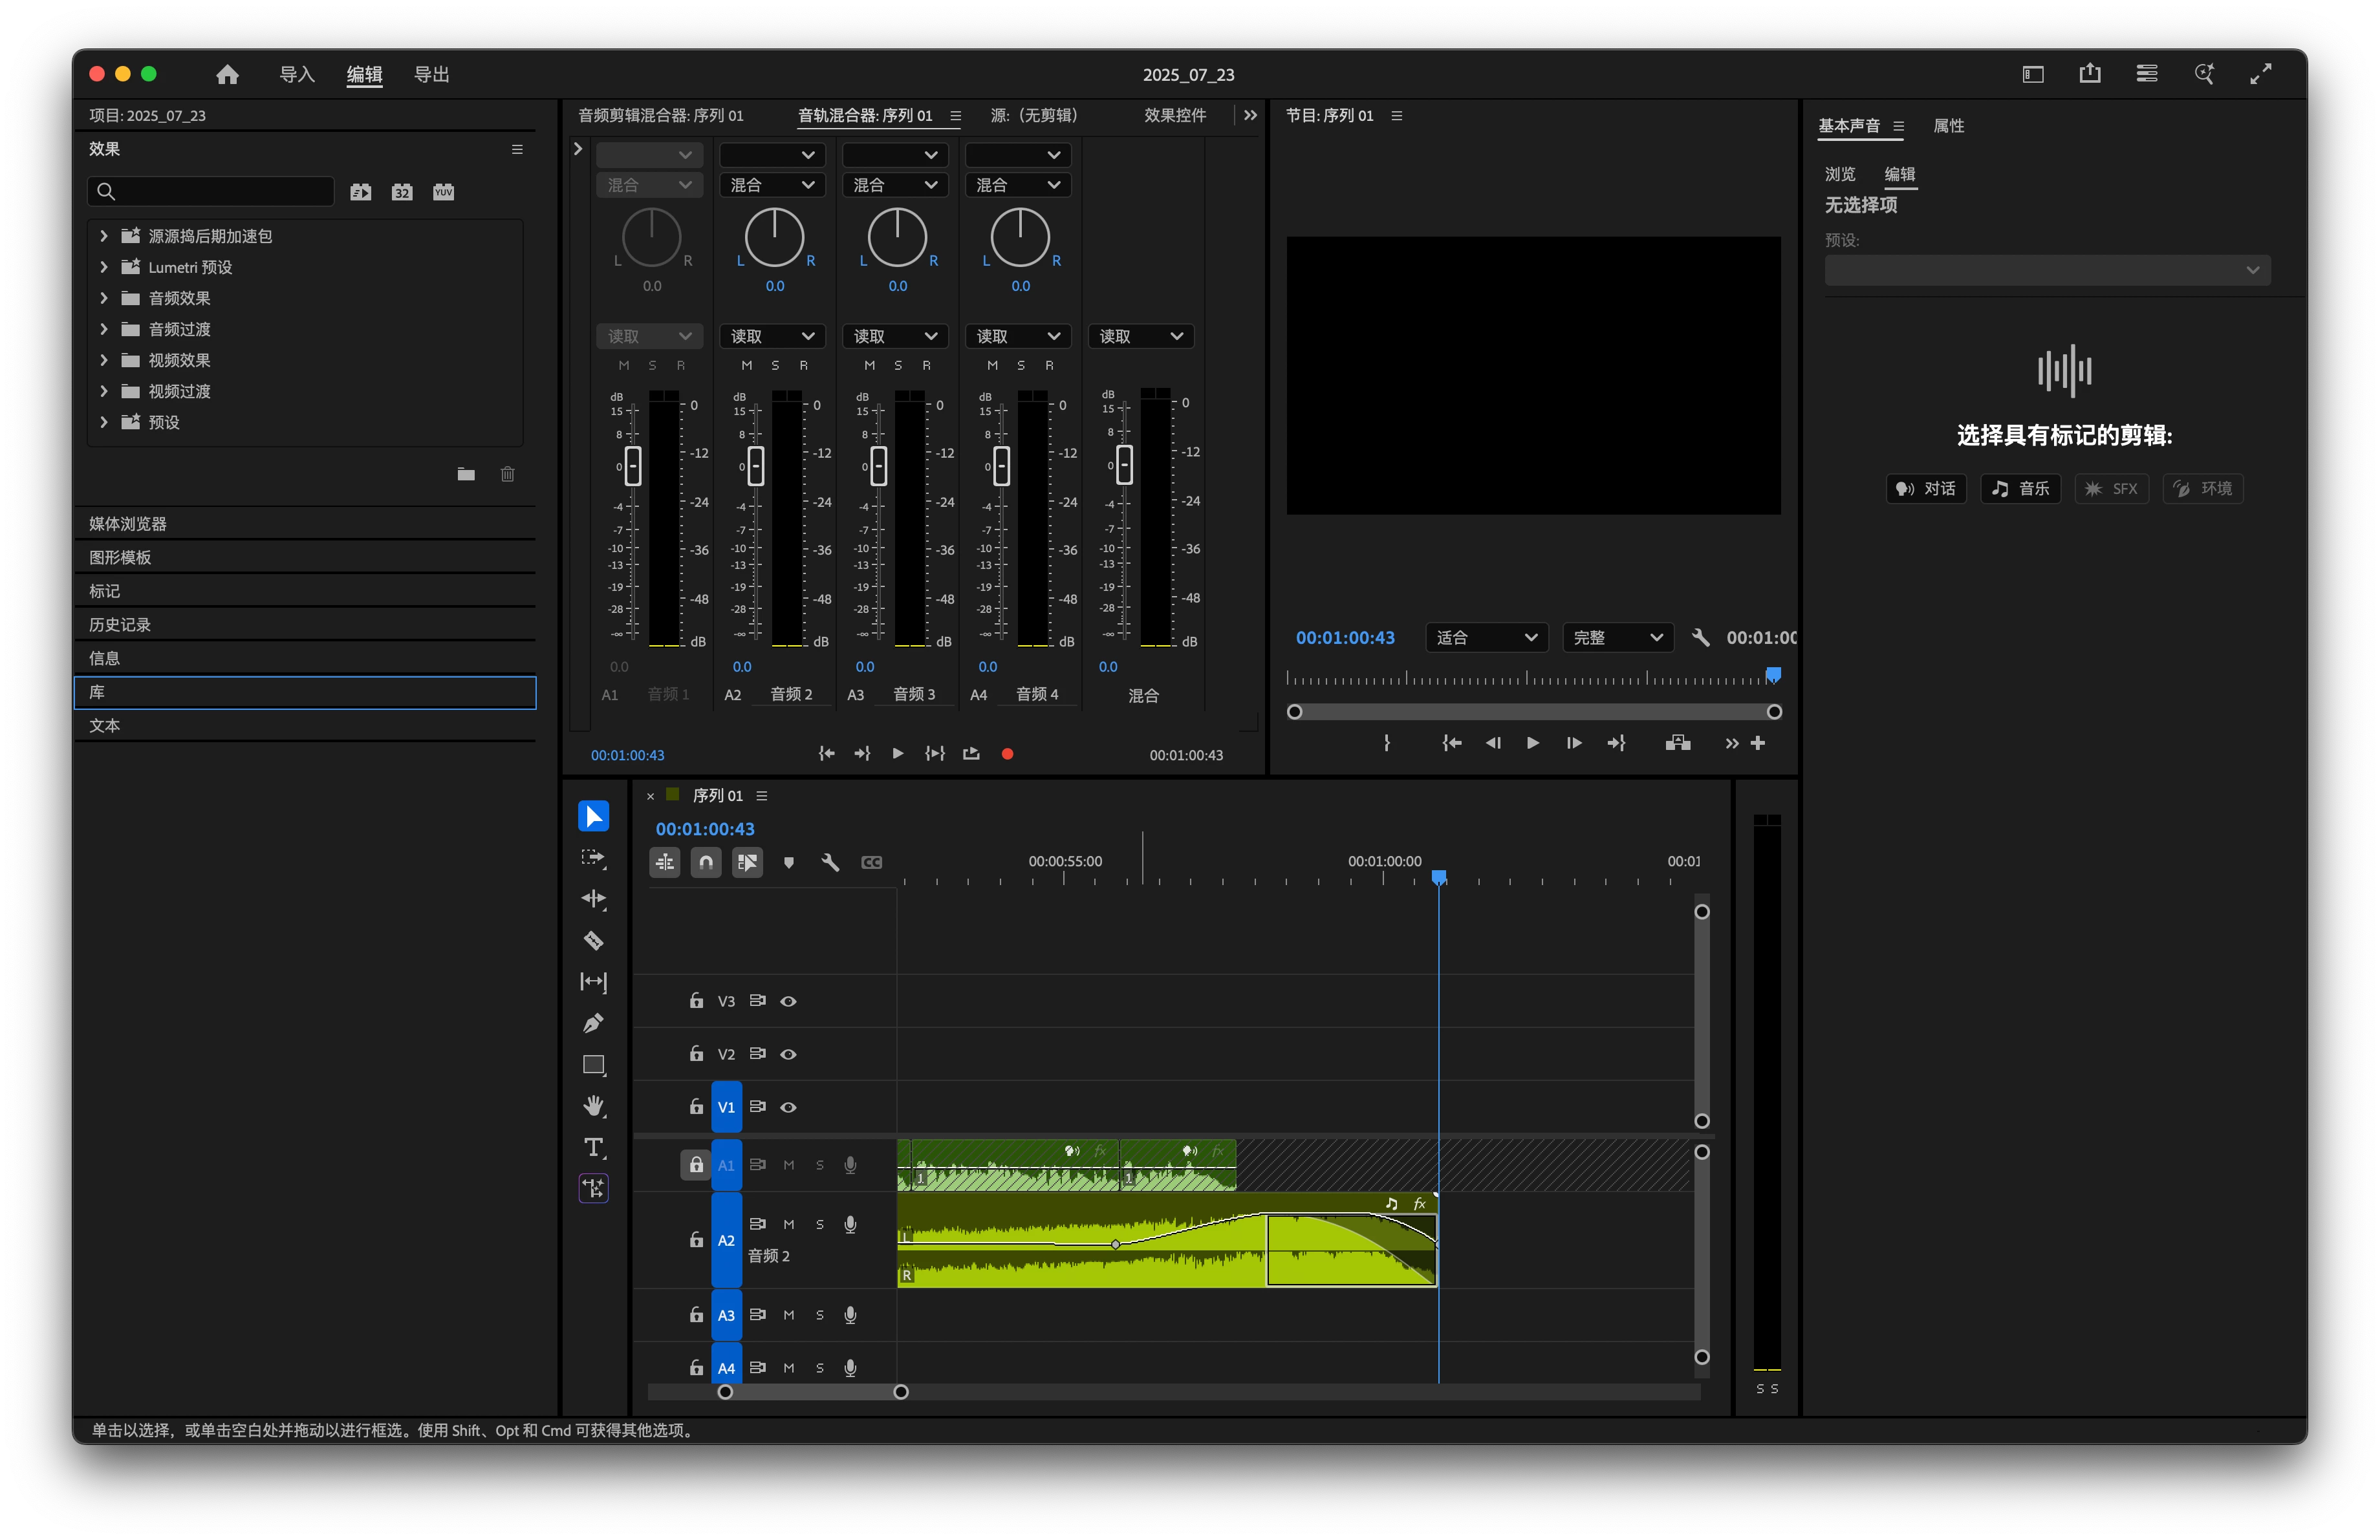Image resolution: width=2380 pixels, height=1540 pixels.
Task: Click the red record button in mixer
Action: pos(1007,753)
